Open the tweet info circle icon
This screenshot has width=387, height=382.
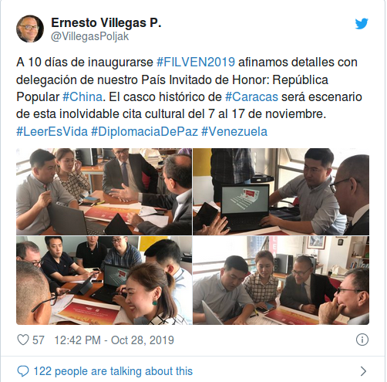[362, 340]
